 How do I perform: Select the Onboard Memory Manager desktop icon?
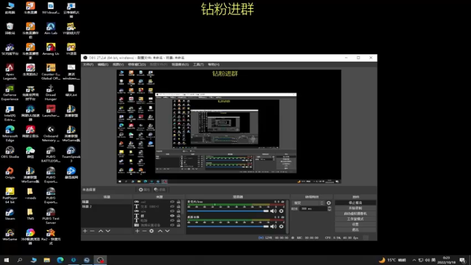[x=51, y=134]
